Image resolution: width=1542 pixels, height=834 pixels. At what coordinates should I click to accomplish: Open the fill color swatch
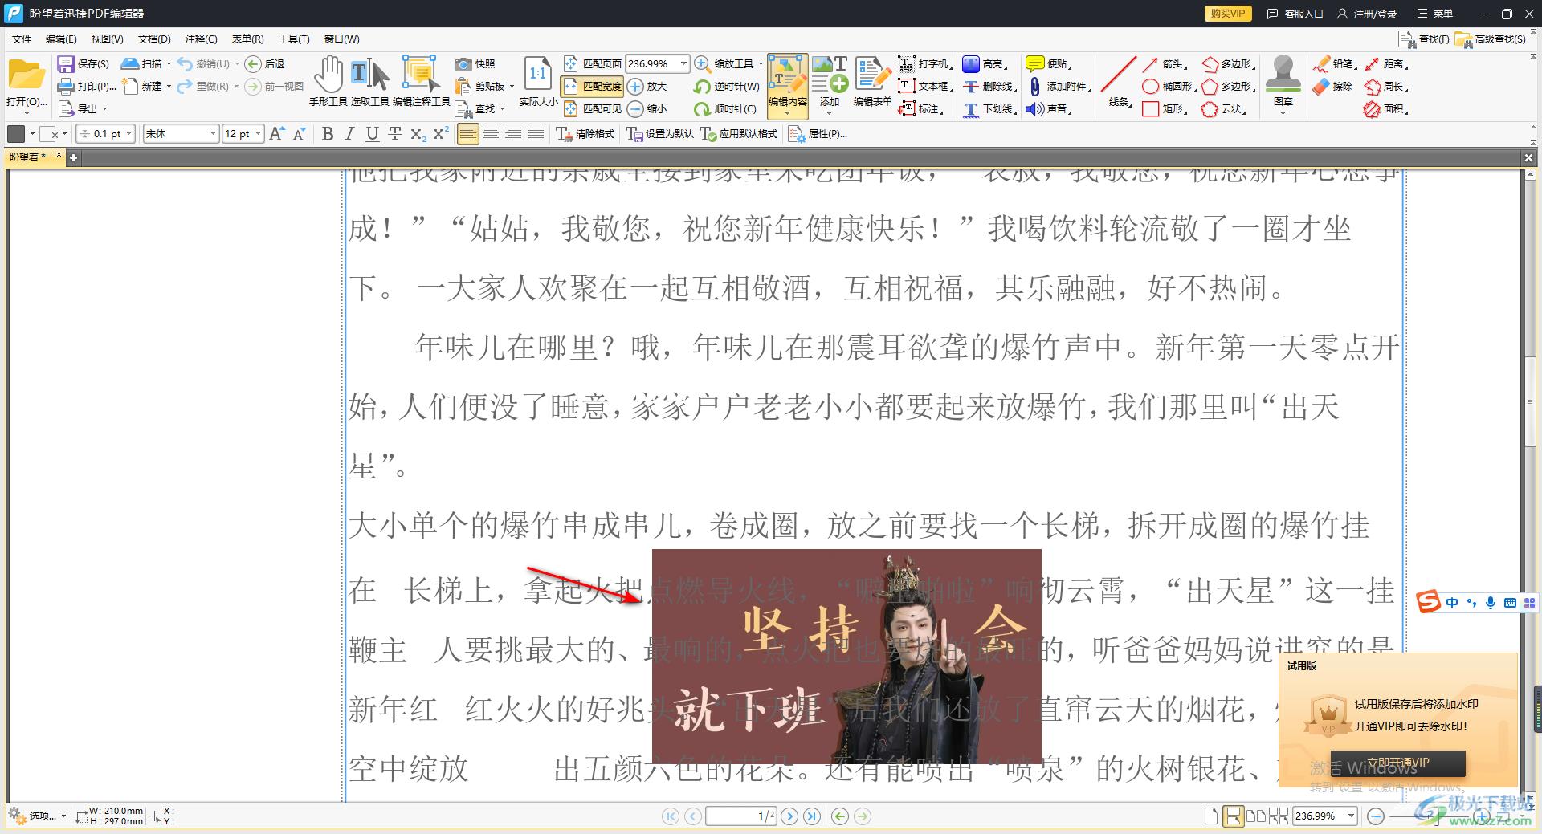(x=16, y=134)
